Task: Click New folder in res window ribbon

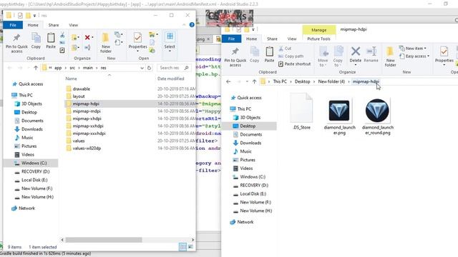Action: (105, 43)
